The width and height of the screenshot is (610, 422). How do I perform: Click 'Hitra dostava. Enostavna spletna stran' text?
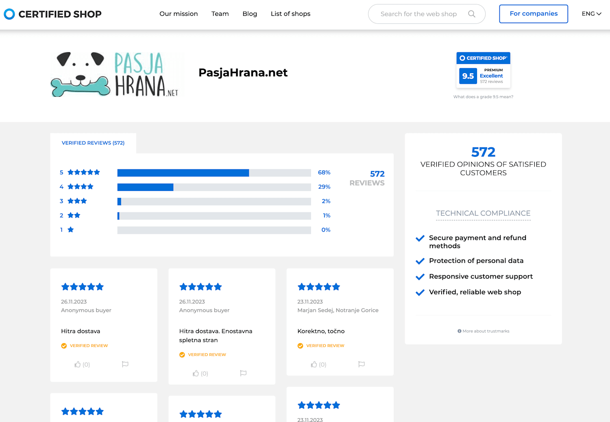[216, 336]
